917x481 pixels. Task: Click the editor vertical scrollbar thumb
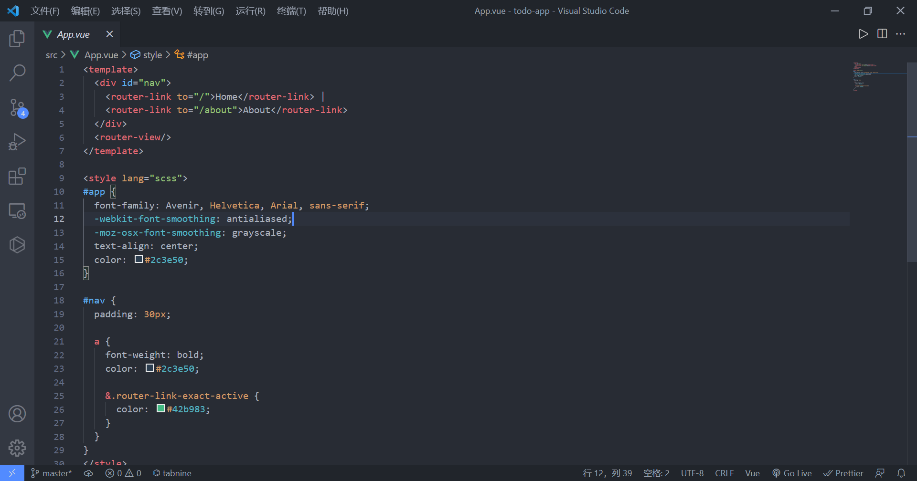(x=912, y=162)
